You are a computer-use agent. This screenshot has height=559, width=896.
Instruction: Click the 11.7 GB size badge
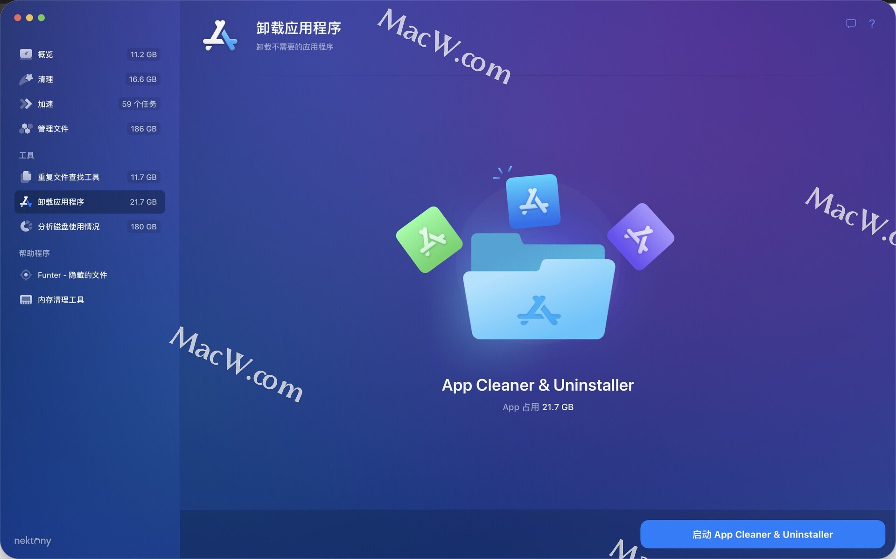[x=144, y=177]
